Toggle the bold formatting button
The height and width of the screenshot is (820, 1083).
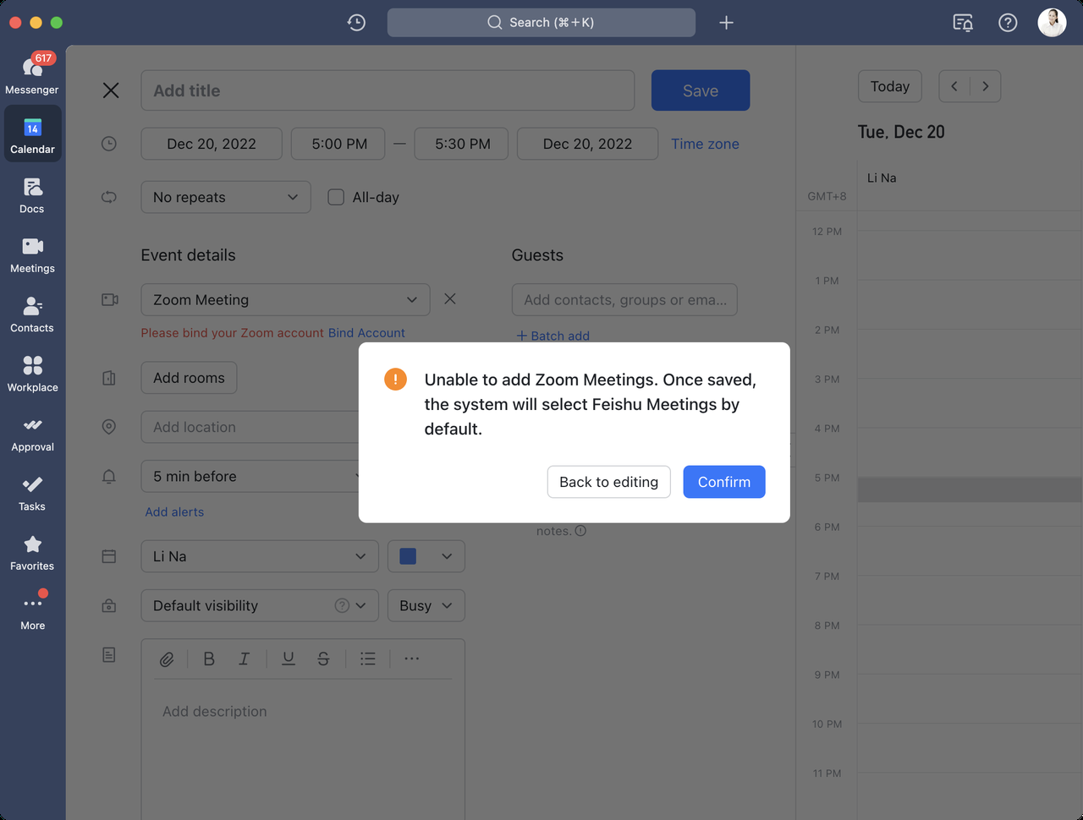click(x=209, y=659)
